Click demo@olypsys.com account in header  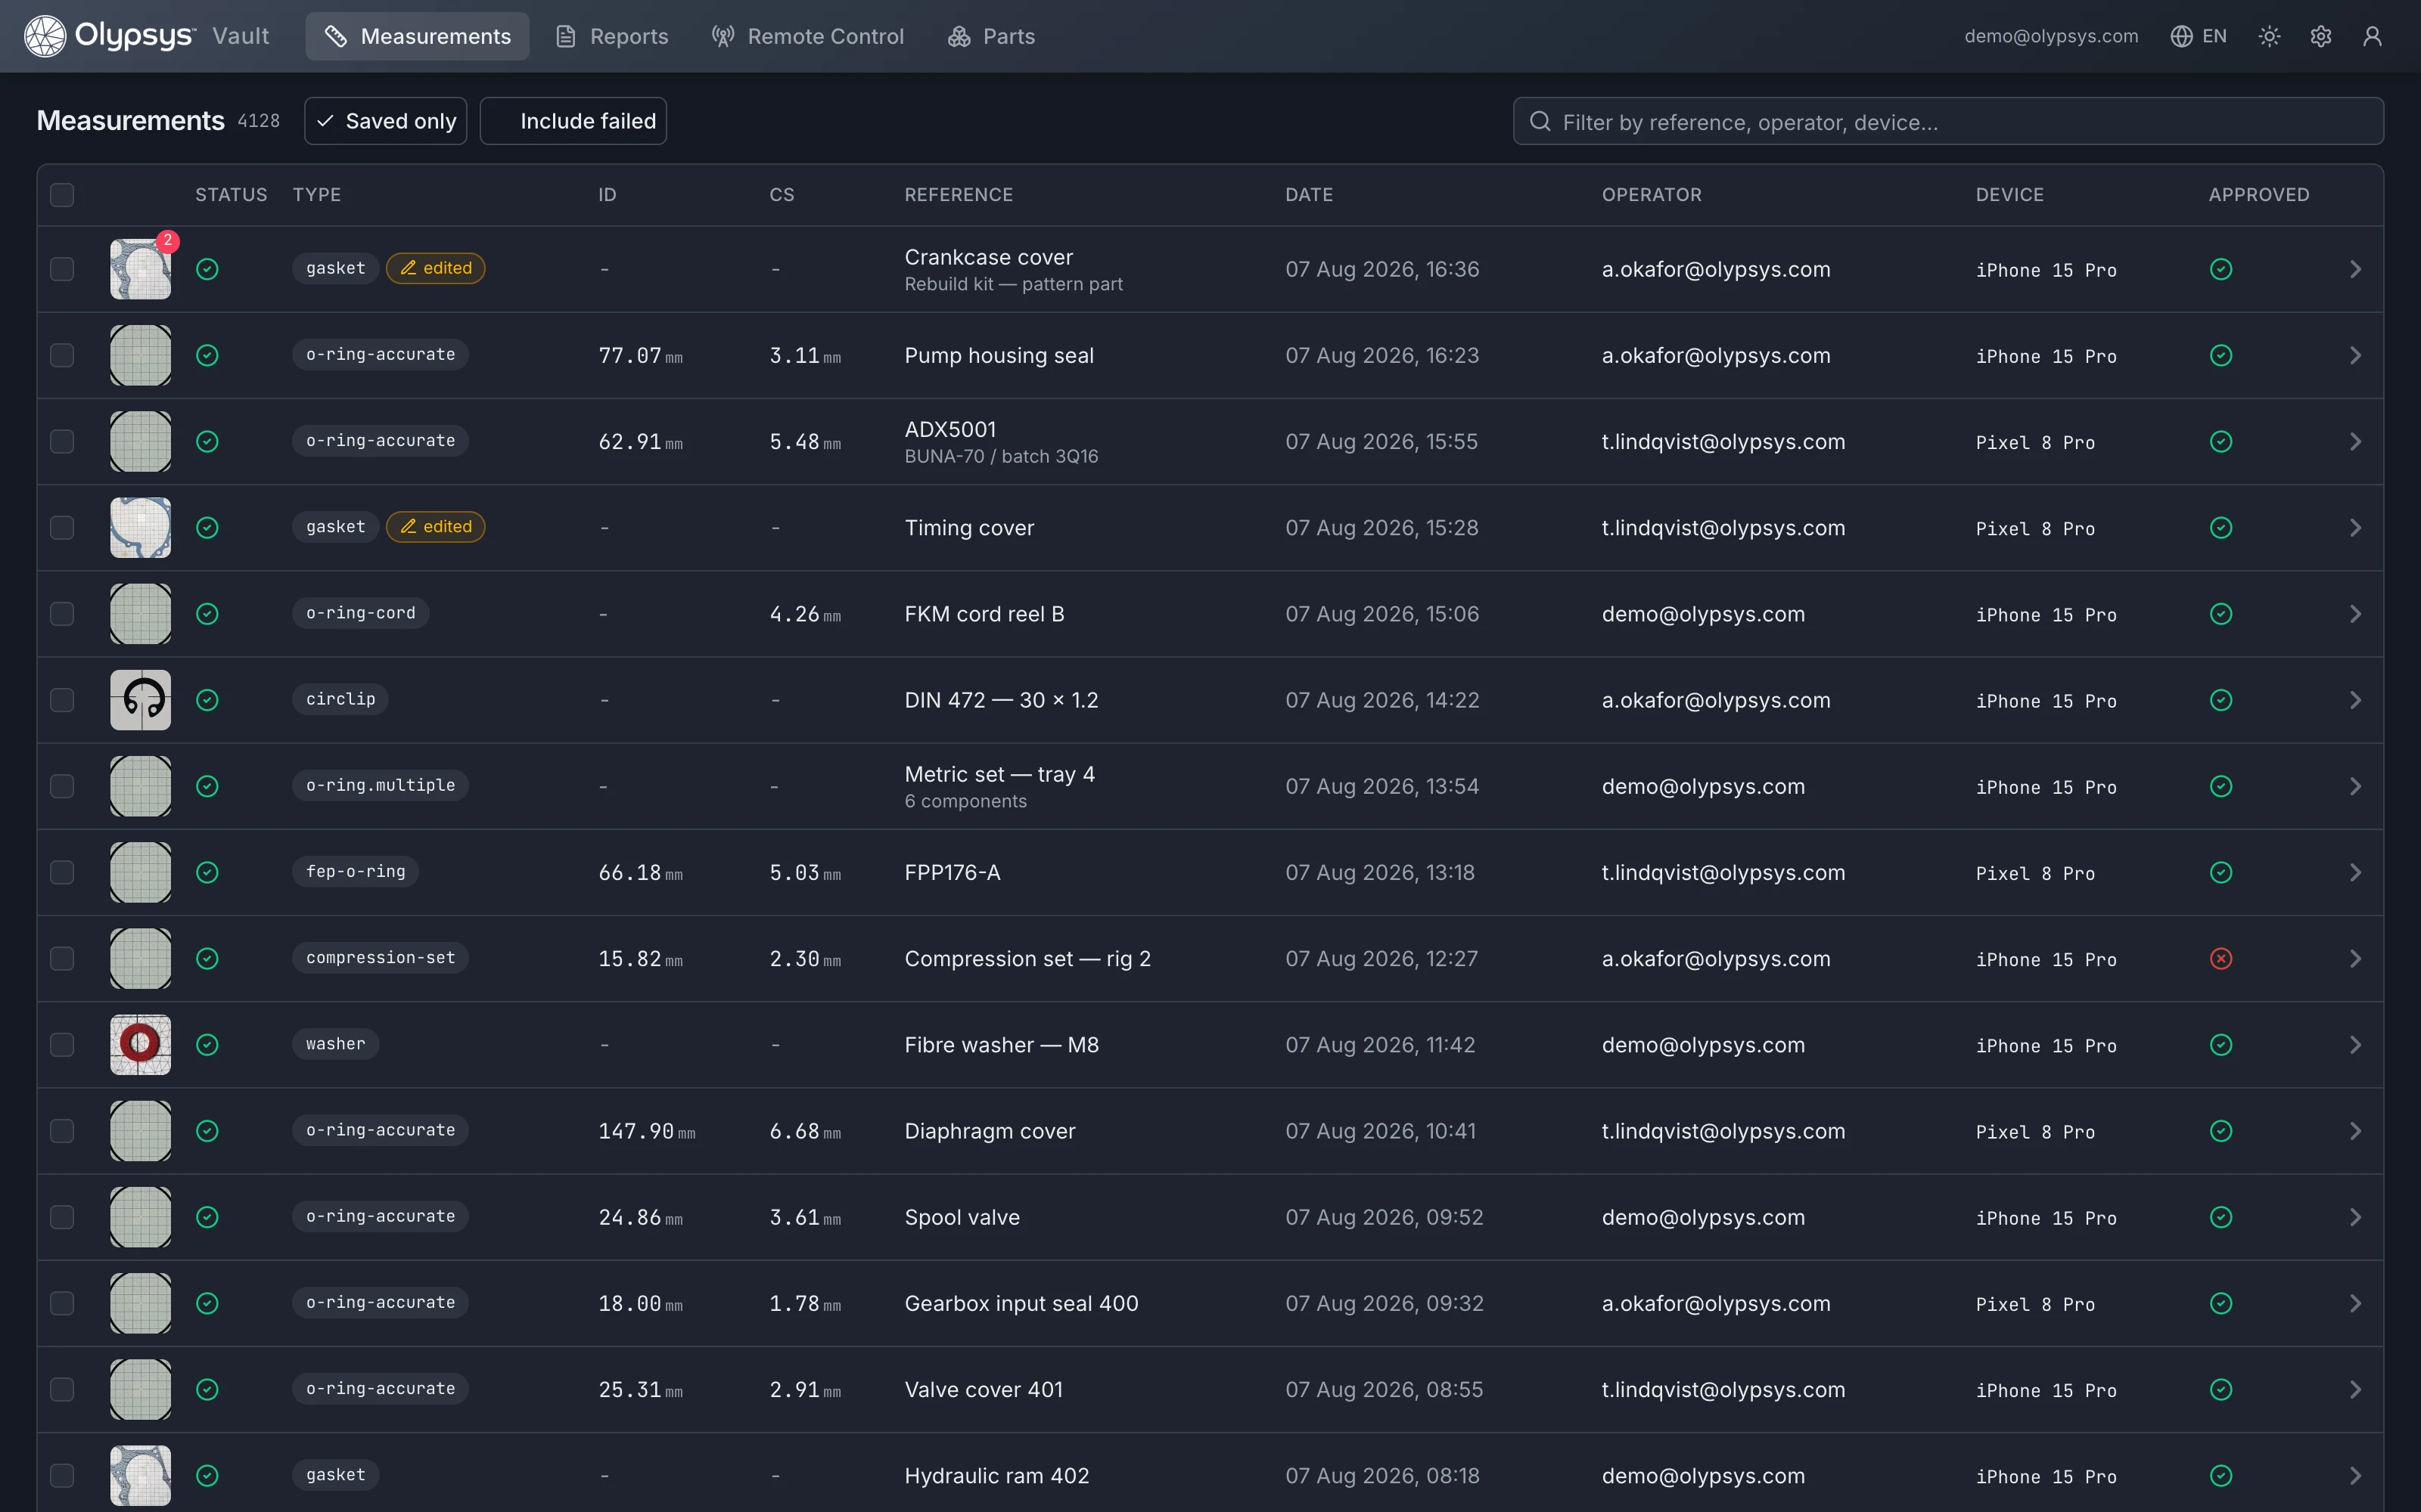pos(2051,36)
